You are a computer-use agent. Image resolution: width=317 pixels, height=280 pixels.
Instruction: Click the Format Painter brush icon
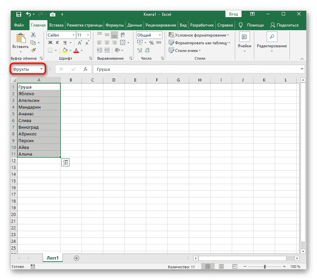(x=33, y=50)
